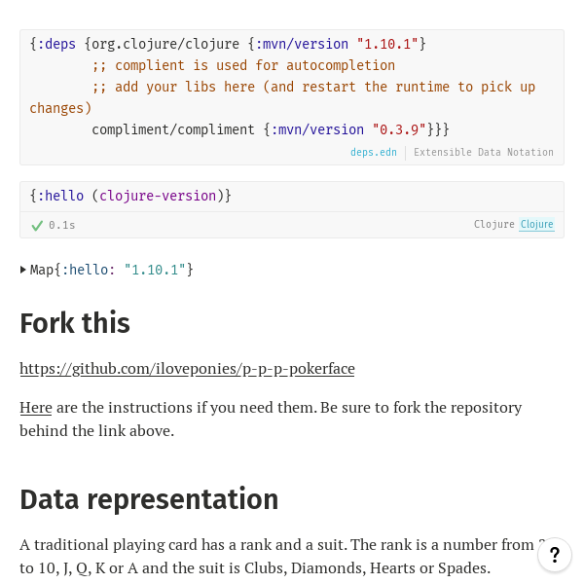This screenshot has height=584, width=584.
Task: Place cursor on compliment/compliment dependency name
Action: click(173, 129)
